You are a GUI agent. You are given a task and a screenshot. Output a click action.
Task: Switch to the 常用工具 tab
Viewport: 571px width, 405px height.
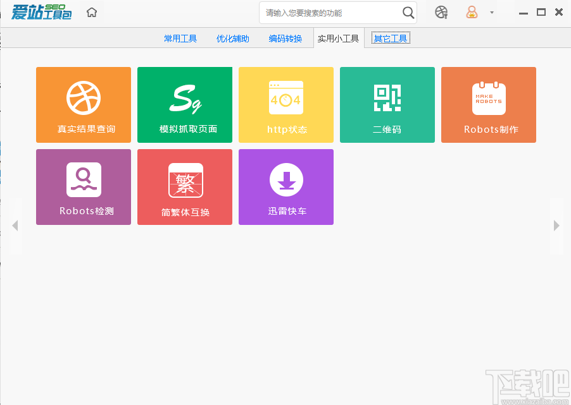(180, 38)
